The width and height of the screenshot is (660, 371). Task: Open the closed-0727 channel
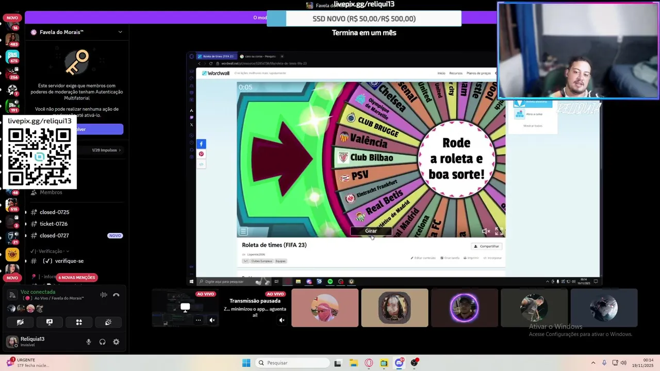tap(54, 235)
